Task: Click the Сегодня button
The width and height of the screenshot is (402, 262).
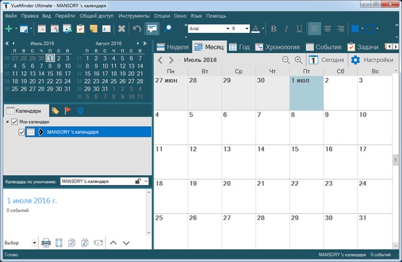Action: [326, 60]
